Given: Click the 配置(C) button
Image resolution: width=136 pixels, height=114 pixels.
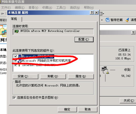Looking at the screenshot, I should pos(84,39).
